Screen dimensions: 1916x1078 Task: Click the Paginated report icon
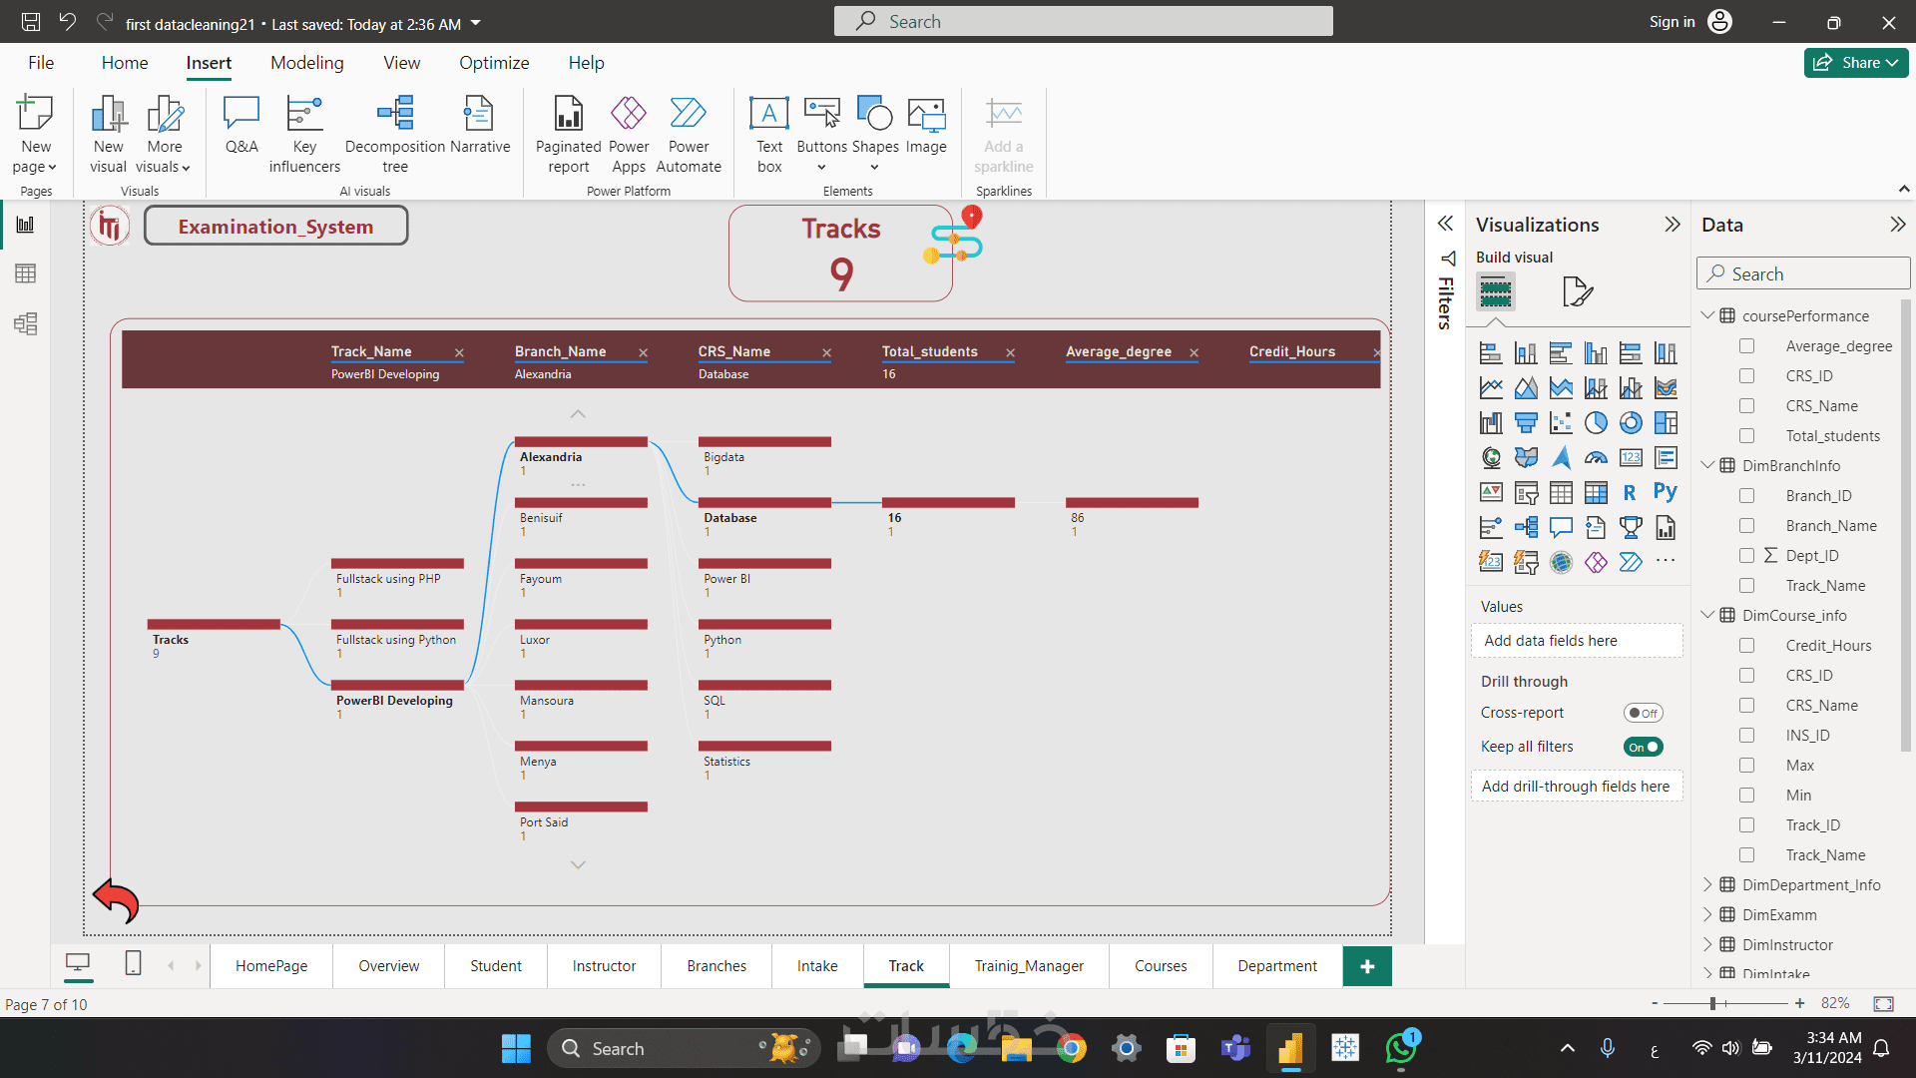(x=568, y=134)
